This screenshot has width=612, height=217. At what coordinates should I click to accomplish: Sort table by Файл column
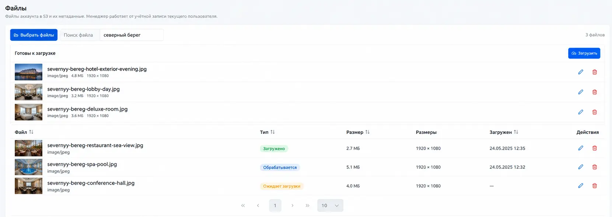pos(31,132)
